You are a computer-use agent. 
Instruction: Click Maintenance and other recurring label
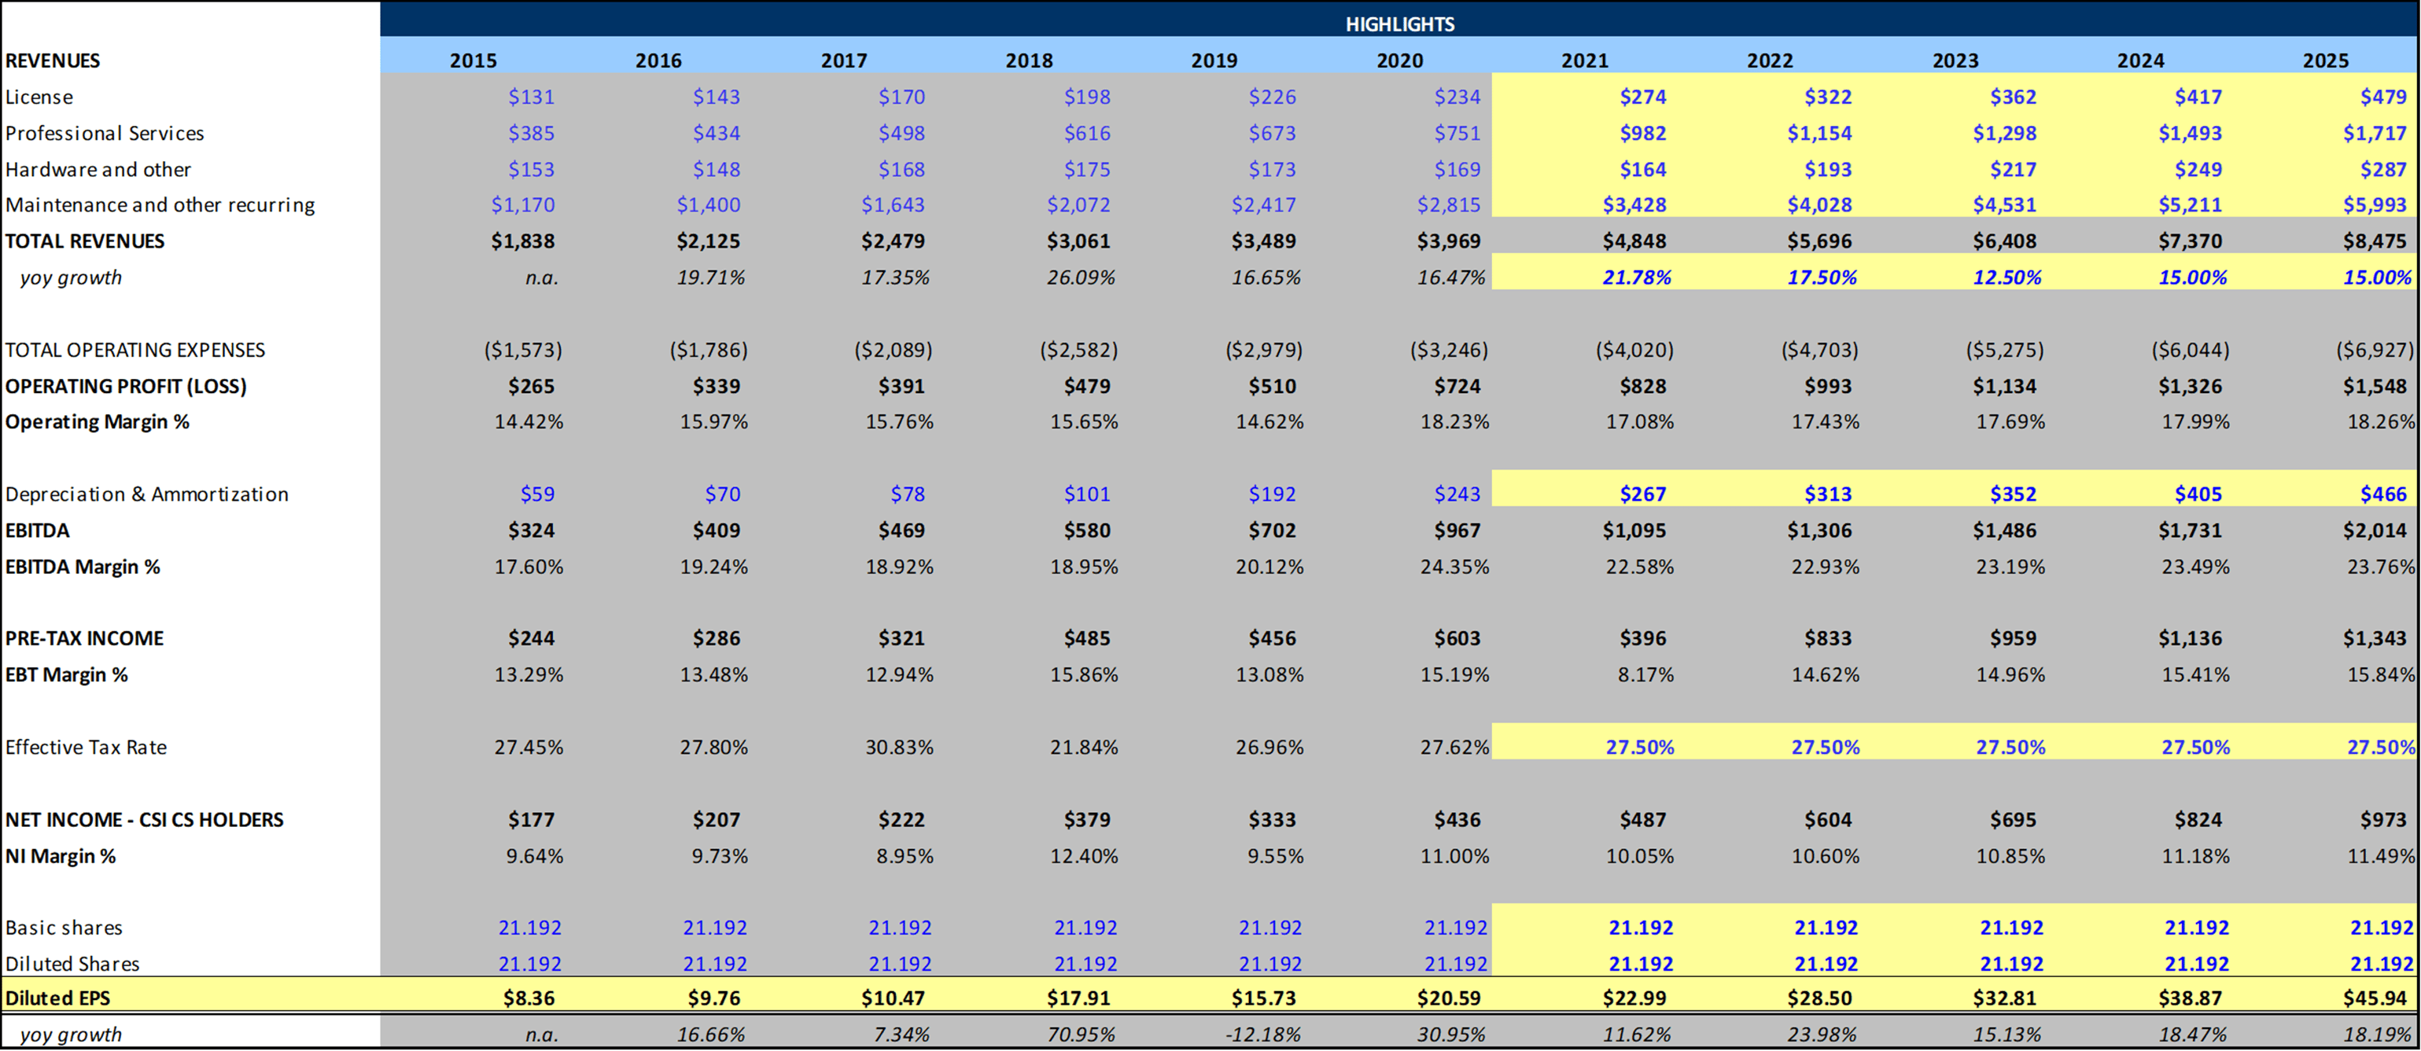[160, 204]
